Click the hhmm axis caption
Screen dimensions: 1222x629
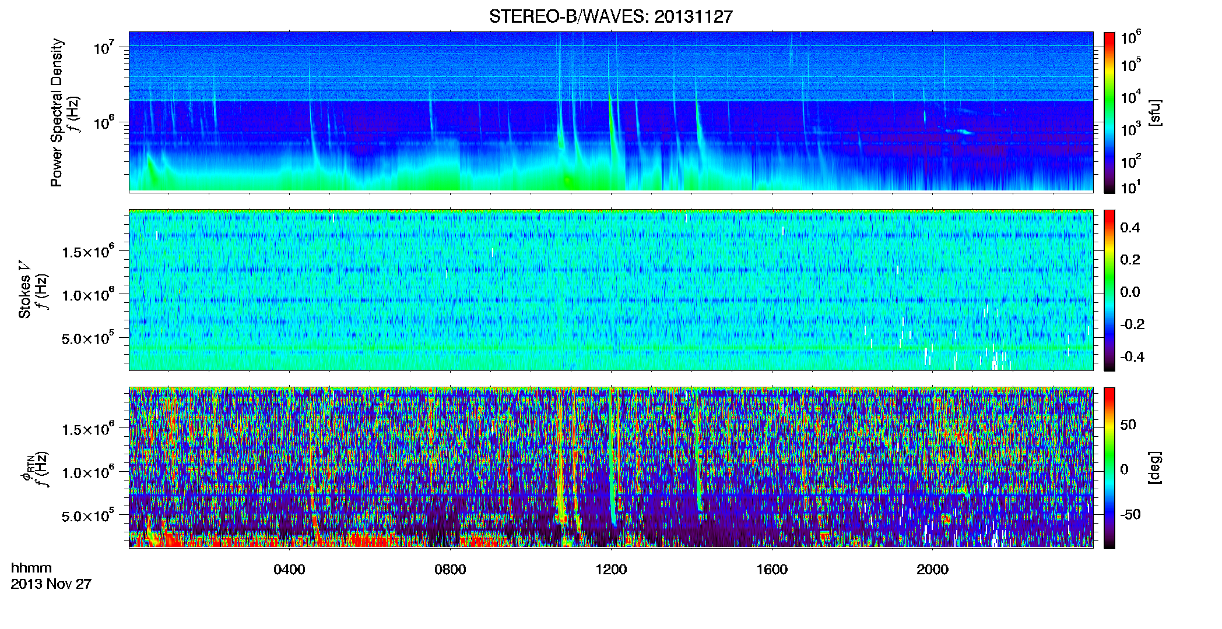click(x=31, y=568)
